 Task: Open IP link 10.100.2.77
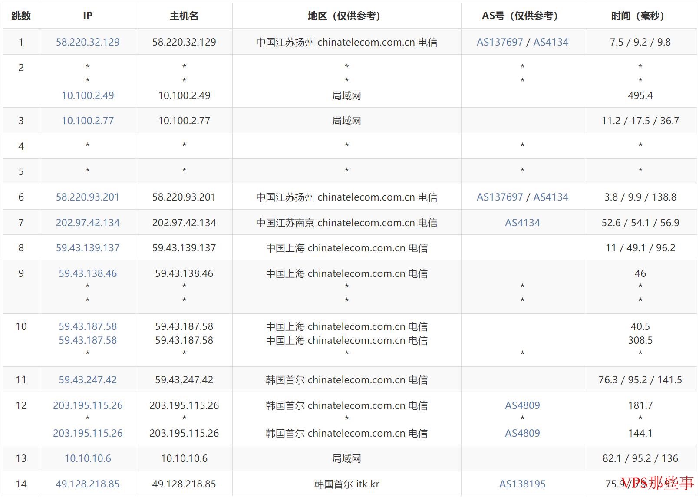pyautogui.click(x=88, y=121)
